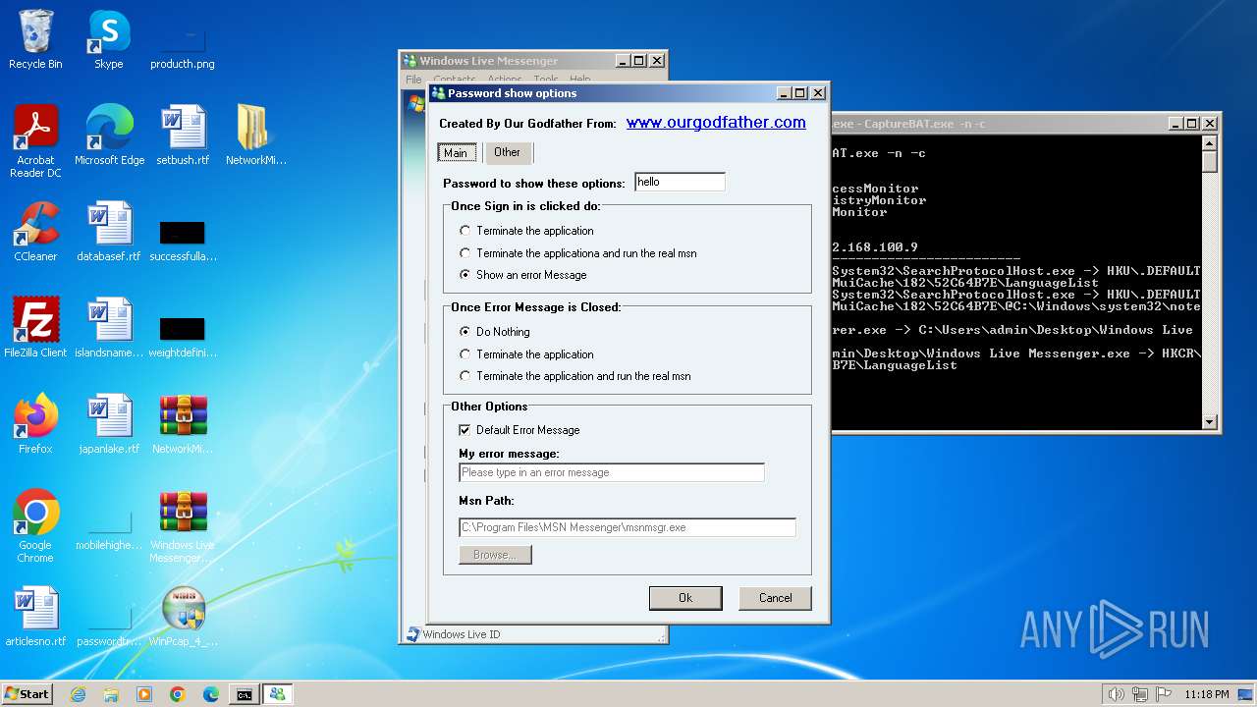Select setbush.rtf document icon
This screenshot has width=1257, height=707.
(x=183, y=136)
